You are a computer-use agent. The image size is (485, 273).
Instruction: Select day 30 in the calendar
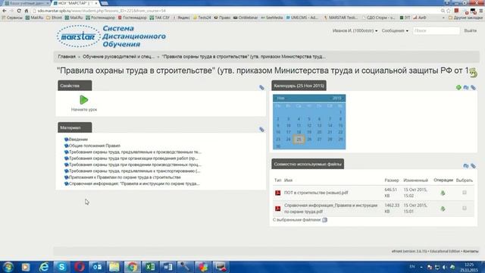click(x=278, y=146)
